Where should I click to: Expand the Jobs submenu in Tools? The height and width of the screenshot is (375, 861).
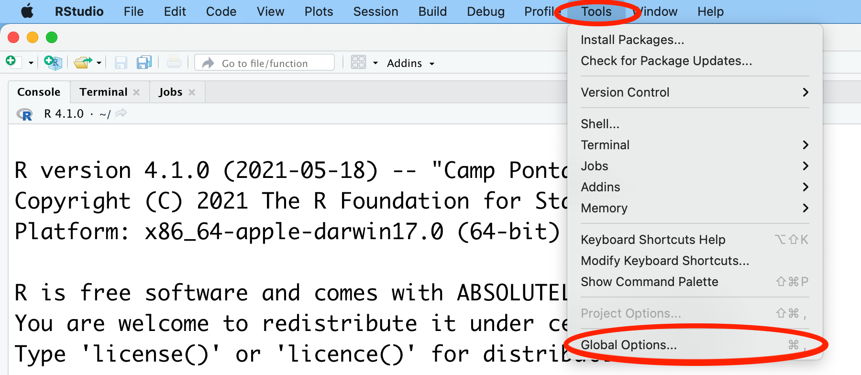pyautogui.click(x=695, y=166)
